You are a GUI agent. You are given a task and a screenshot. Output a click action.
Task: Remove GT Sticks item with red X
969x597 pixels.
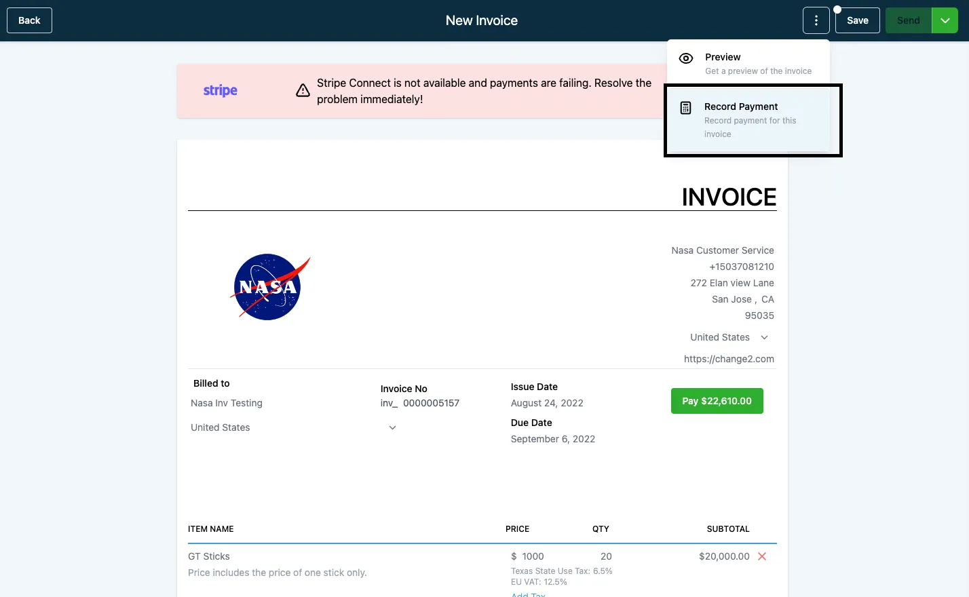coord(762,556)
